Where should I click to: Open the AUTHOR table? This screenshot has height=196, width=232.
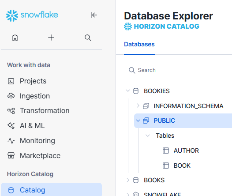tap(186, 151)
